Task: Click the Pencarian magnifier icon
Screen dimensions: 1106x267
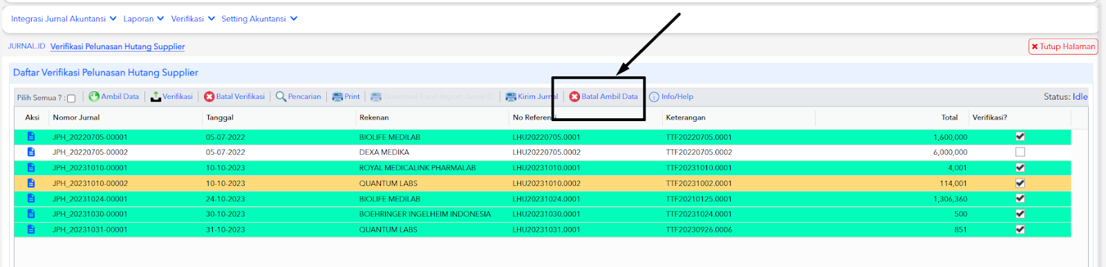Action: 281,97
